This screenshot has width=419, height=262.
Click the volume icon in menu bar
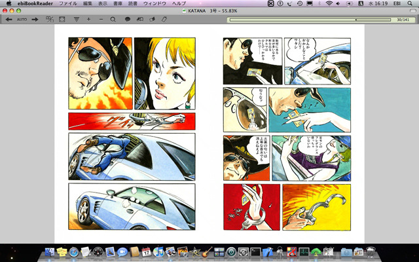click(x=338, y=3)
